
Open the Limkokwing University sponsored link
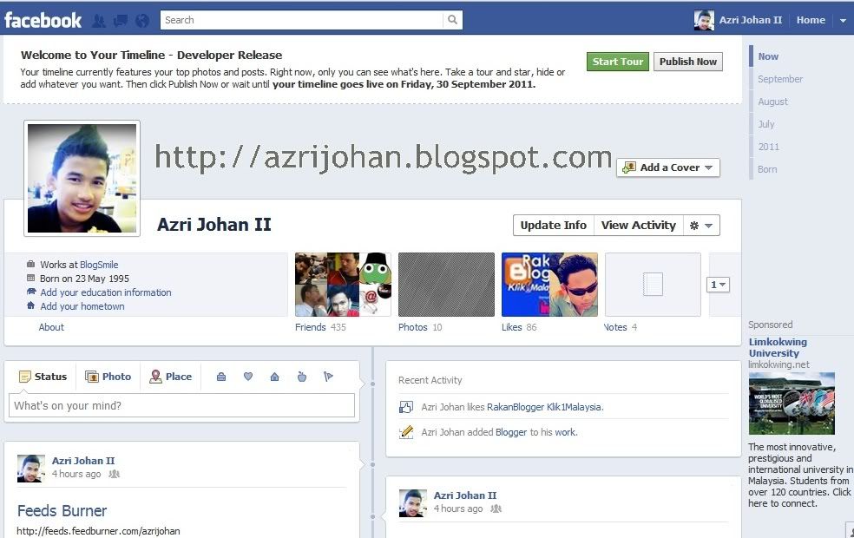click(778, 347)
